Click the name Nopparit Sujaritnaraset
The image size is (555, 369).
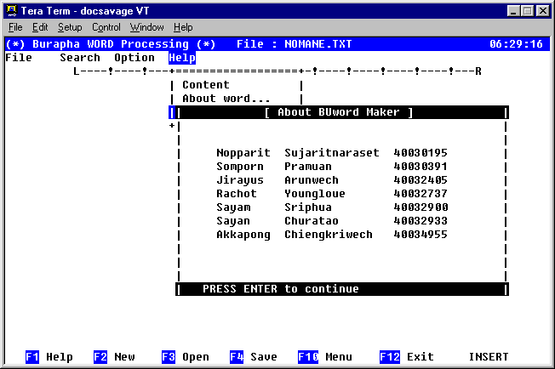(x=298, y=153)
